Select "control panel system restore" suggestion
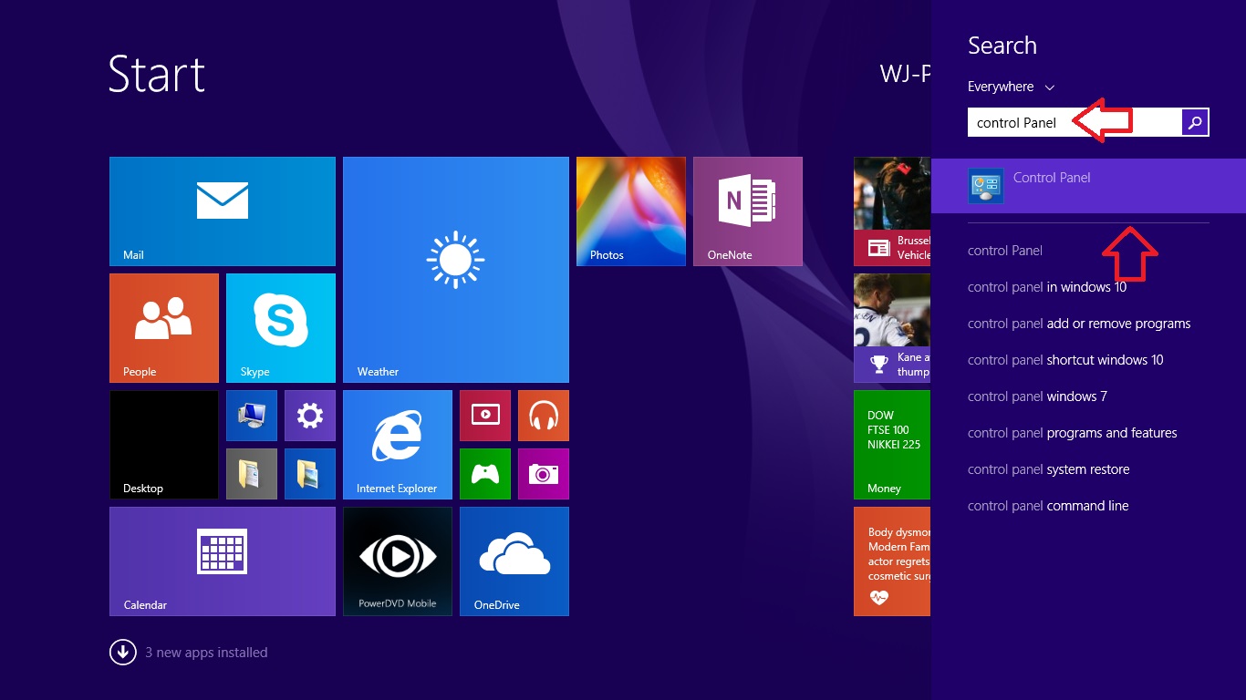This screenshot has height=700, width=1246. 1049,469
